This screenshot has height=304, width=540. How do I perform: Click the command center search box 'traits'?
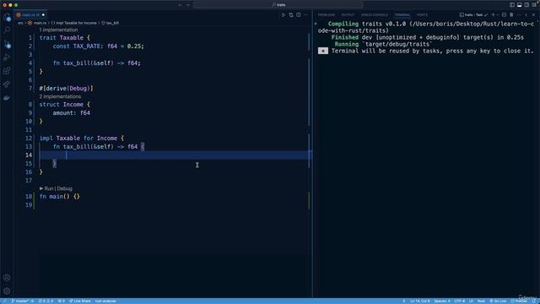pyautogui.click(x=278, y=5)
